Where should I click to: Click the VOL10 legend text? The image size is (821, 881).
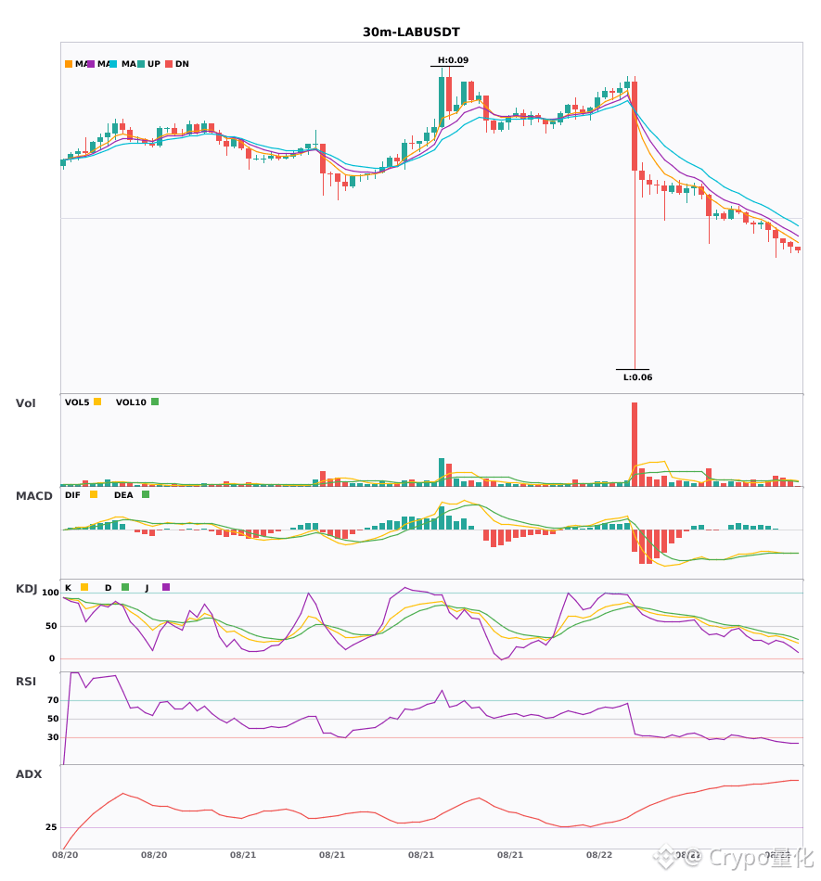tap(131, 402)
